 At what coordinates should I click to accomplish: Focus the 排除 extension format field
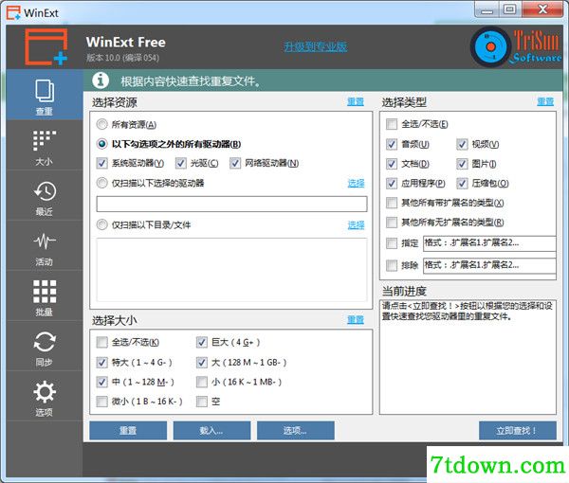[x=489, y=265]
